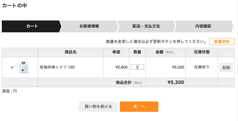Click the long-sleeve gym shirt thumbnail
Viewport: 238px width, 121px height.
pyautogui.click(x=20, y=67)
